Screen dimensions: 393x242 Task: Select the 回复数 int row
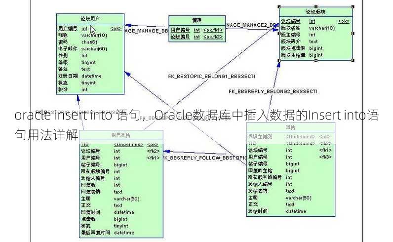[100, 185]
